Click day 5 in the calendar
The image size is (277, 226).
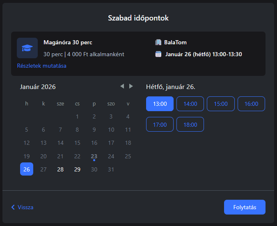pyautogui.click(x=27, y=130)
